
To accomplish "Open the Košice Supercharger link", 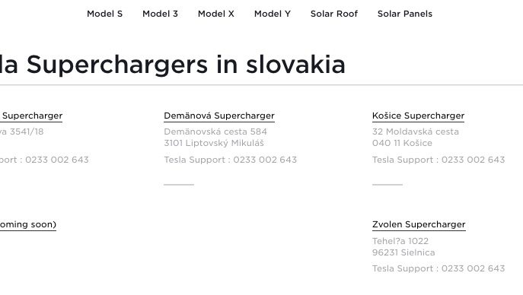I will click(x=418, y=116).
